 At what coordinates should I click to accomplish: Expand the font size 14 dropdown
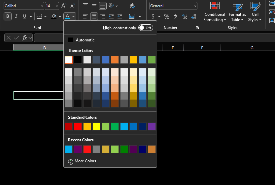click(x=57, y=6)
